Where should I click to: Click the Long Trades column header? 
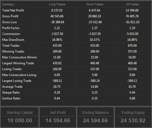click(57, 4)
